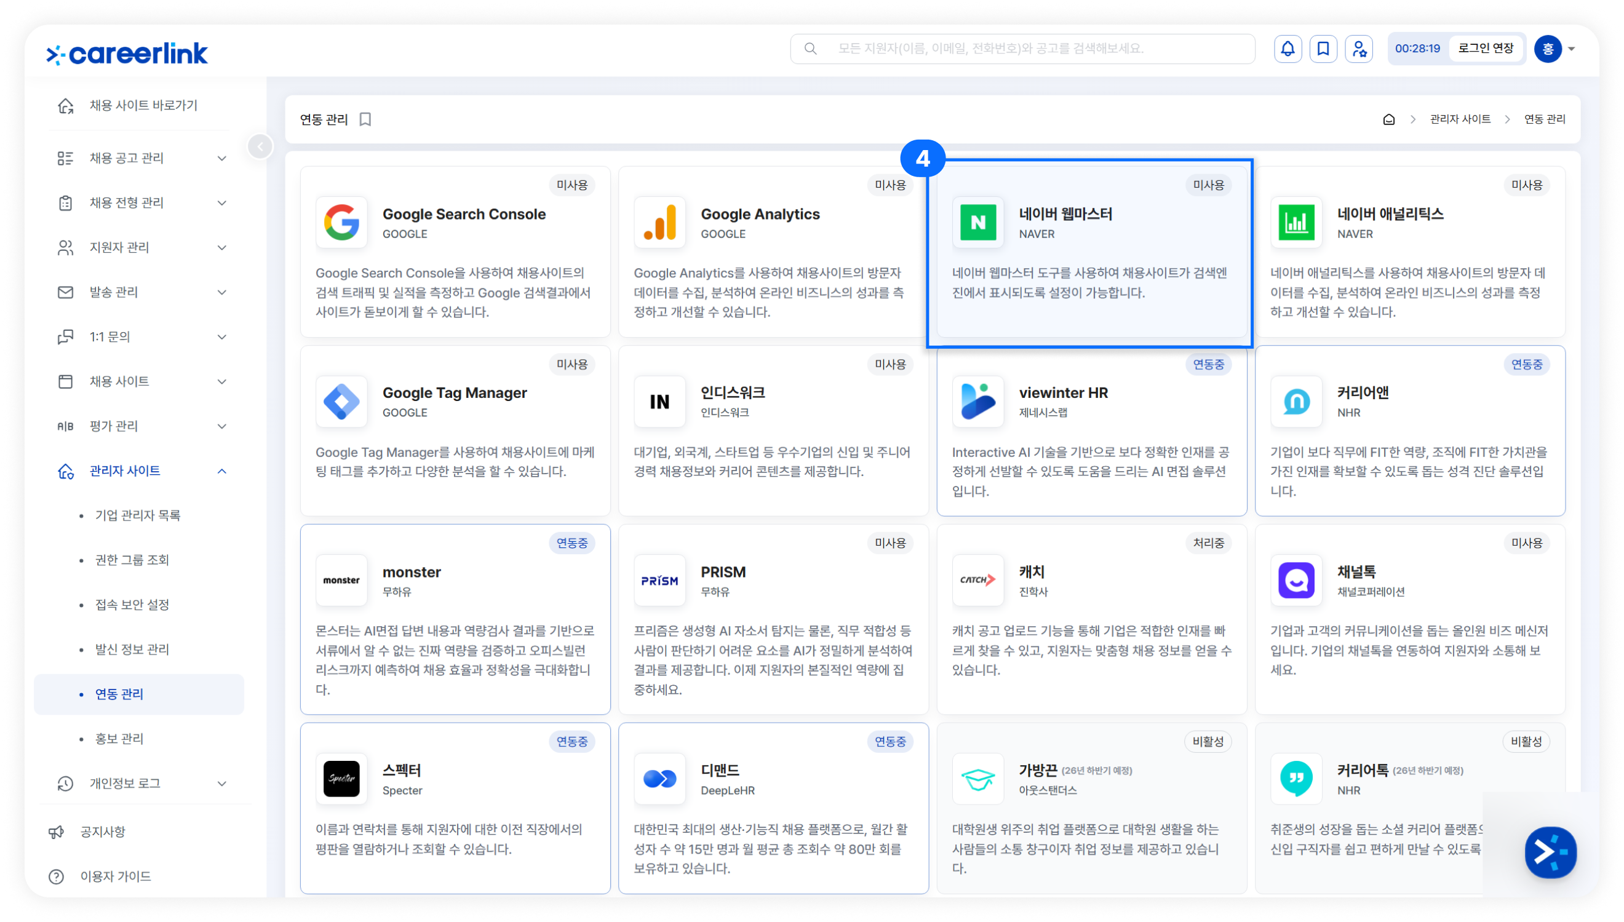Click the 로그인 연장 button
The height and width of the screenshot is (922, 1624).
tap(1485, 49)
